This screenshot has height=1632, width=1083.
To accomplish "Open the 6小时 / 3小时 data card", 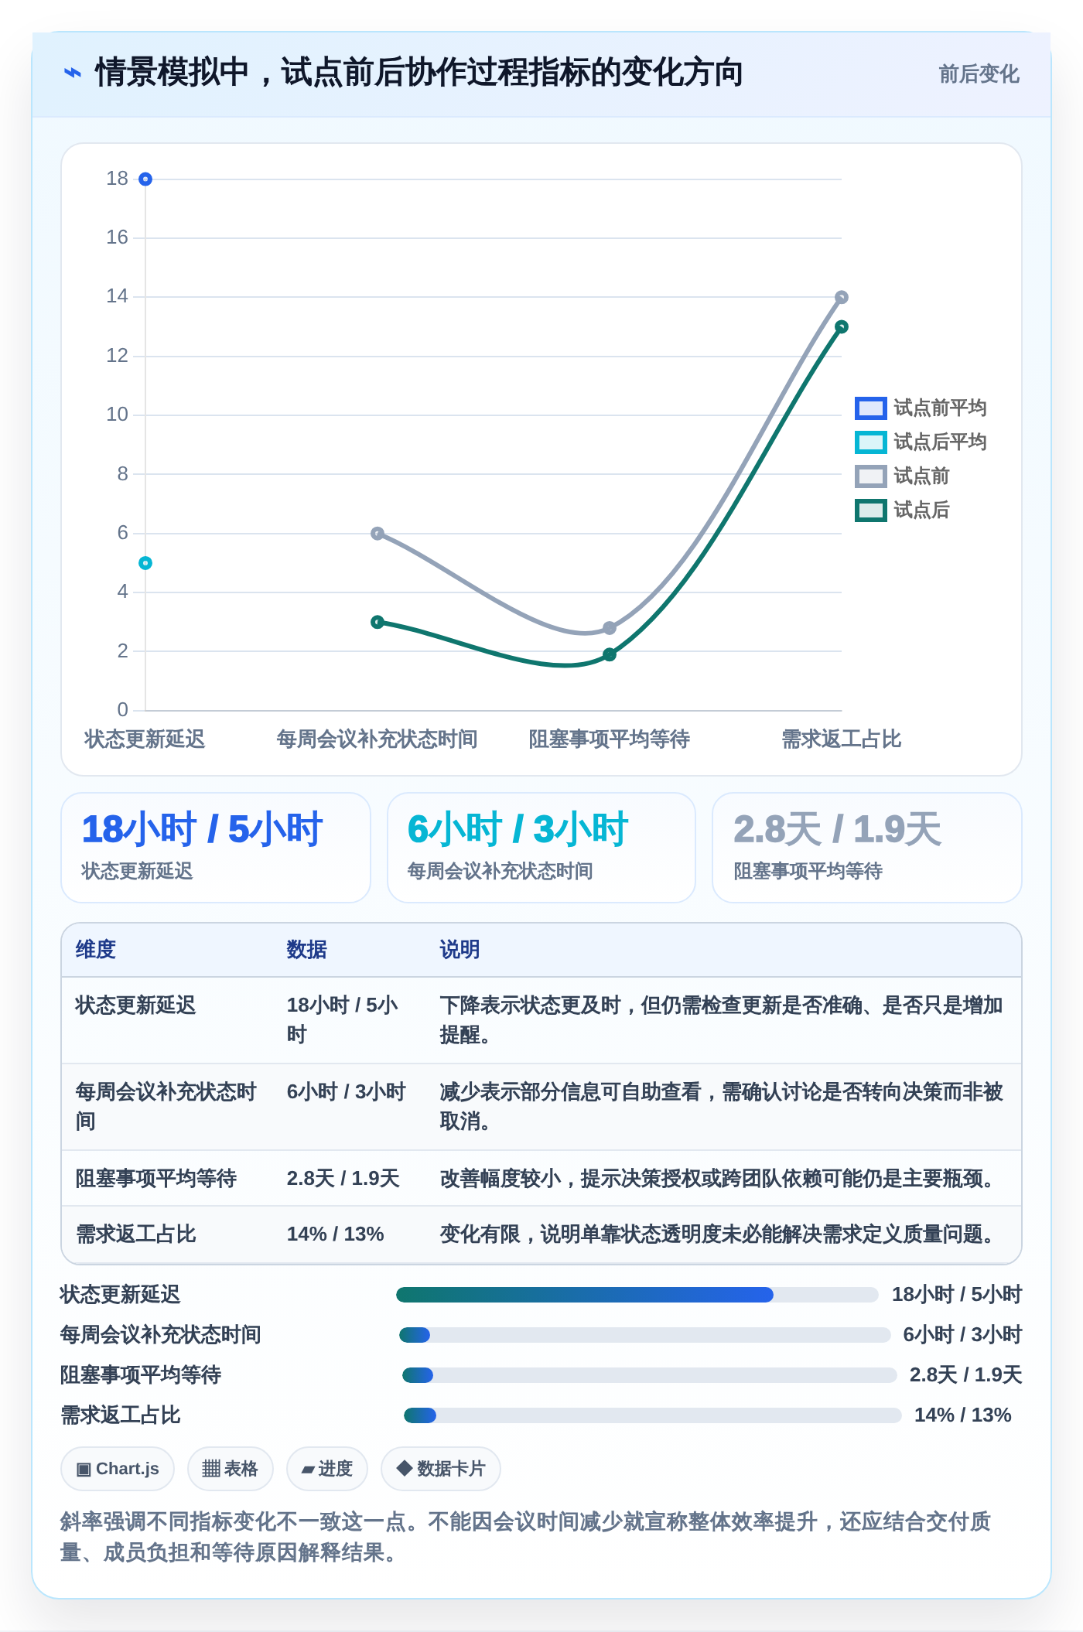I will [x=541, y=848].
